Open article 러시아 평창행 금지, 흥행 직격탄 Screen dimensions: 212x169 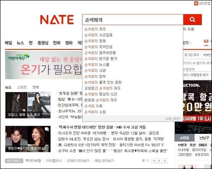139,139
